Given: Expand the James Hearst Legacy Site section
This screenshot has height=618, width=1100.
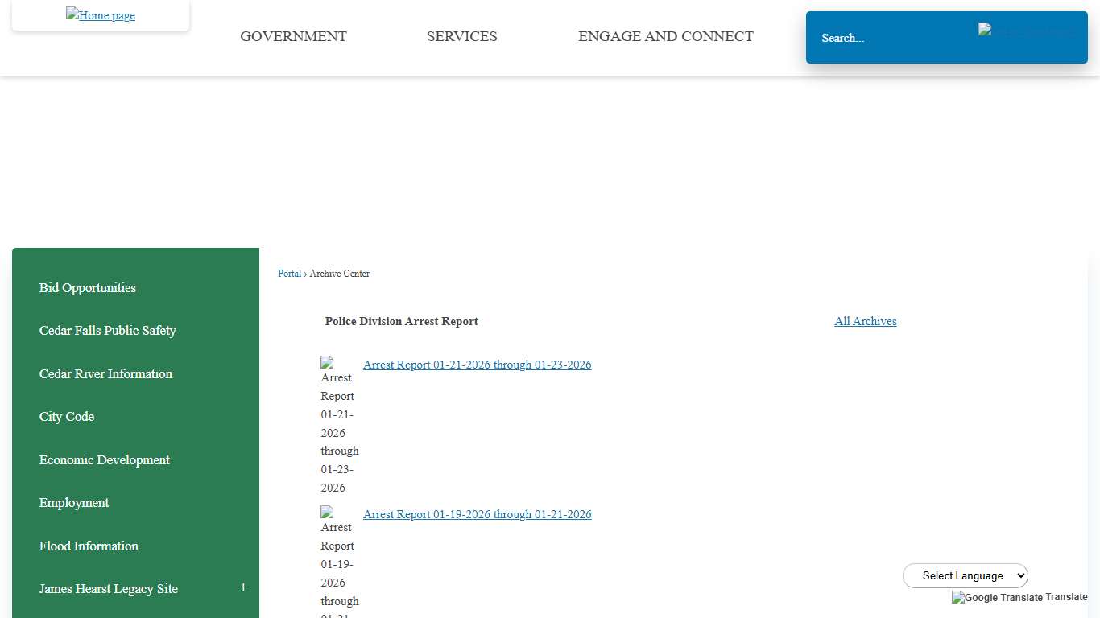Looking at the screenshot, I should pyautogui.click(x=243, y=588).
